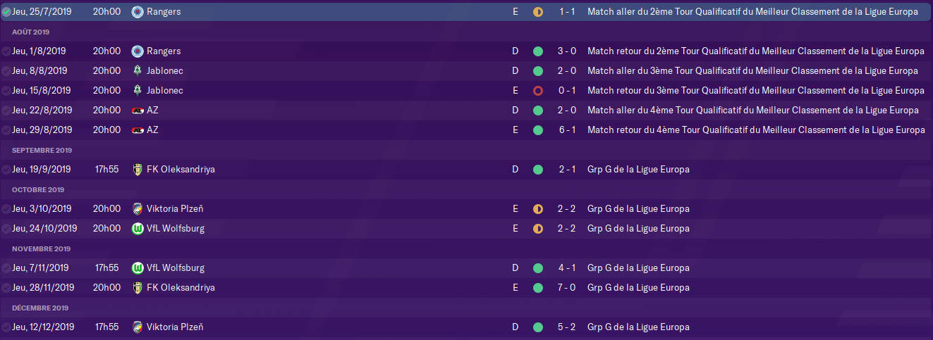Image resolution: width=933 pixels, height=340 pixels.
Task: Select the 28/11/2019 FK Oleksandriya fixture row
Action: coord(466,288)
